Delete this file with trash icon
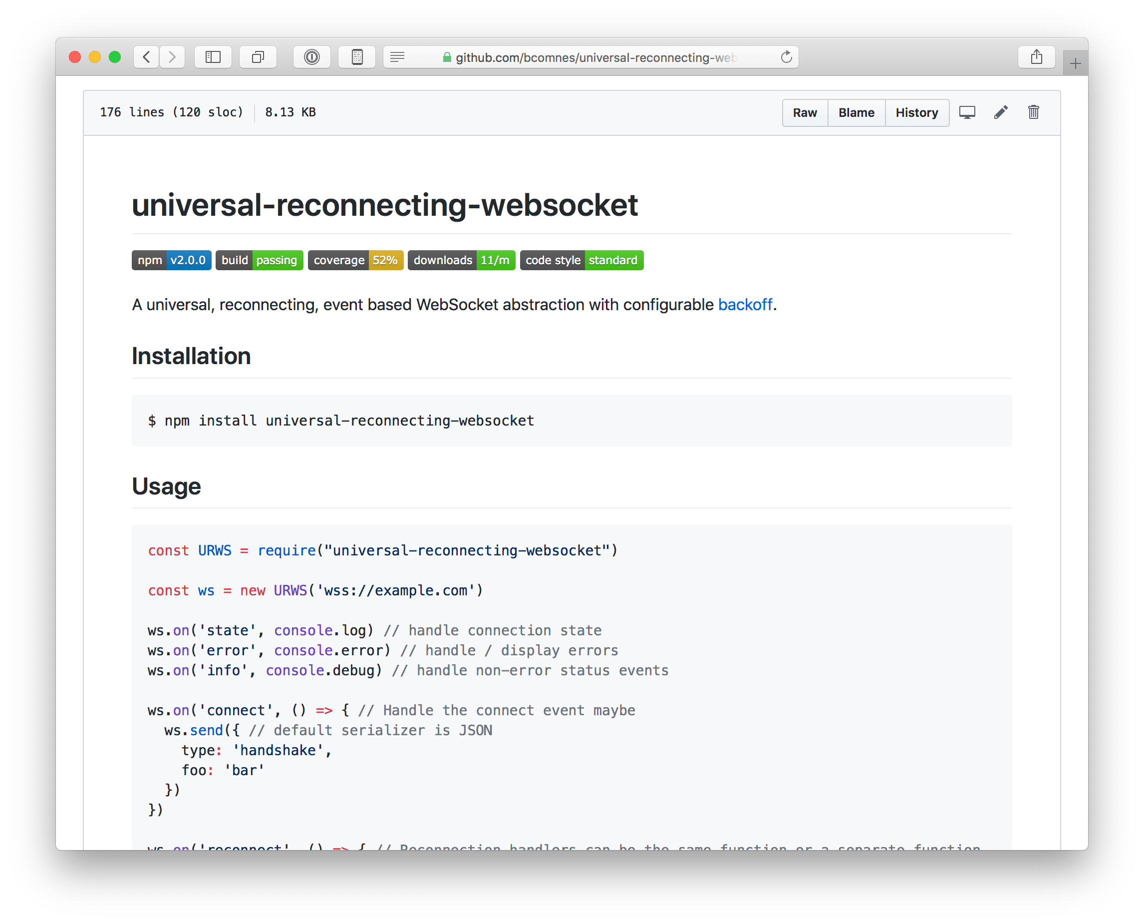1144x924 pixels. click(1033, 112)
